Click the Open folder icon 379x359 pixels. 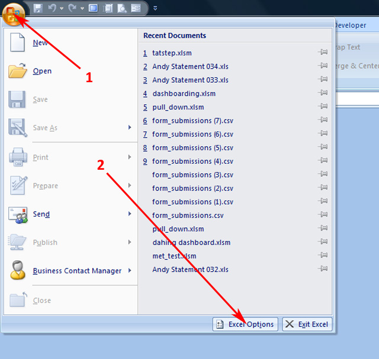pos(17,71)
